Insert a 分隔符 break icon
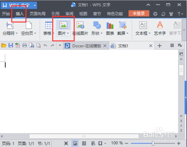Image resolution: width=187 pixels, height=147 pixels. 10,25
